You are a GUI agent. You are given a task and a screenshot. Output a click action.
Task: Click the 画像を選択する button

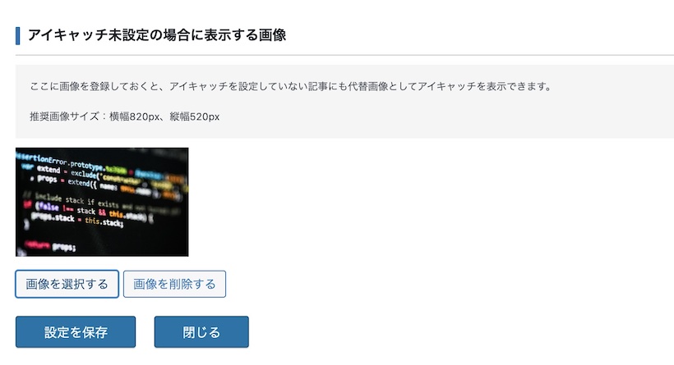click(x=67, y=284)
